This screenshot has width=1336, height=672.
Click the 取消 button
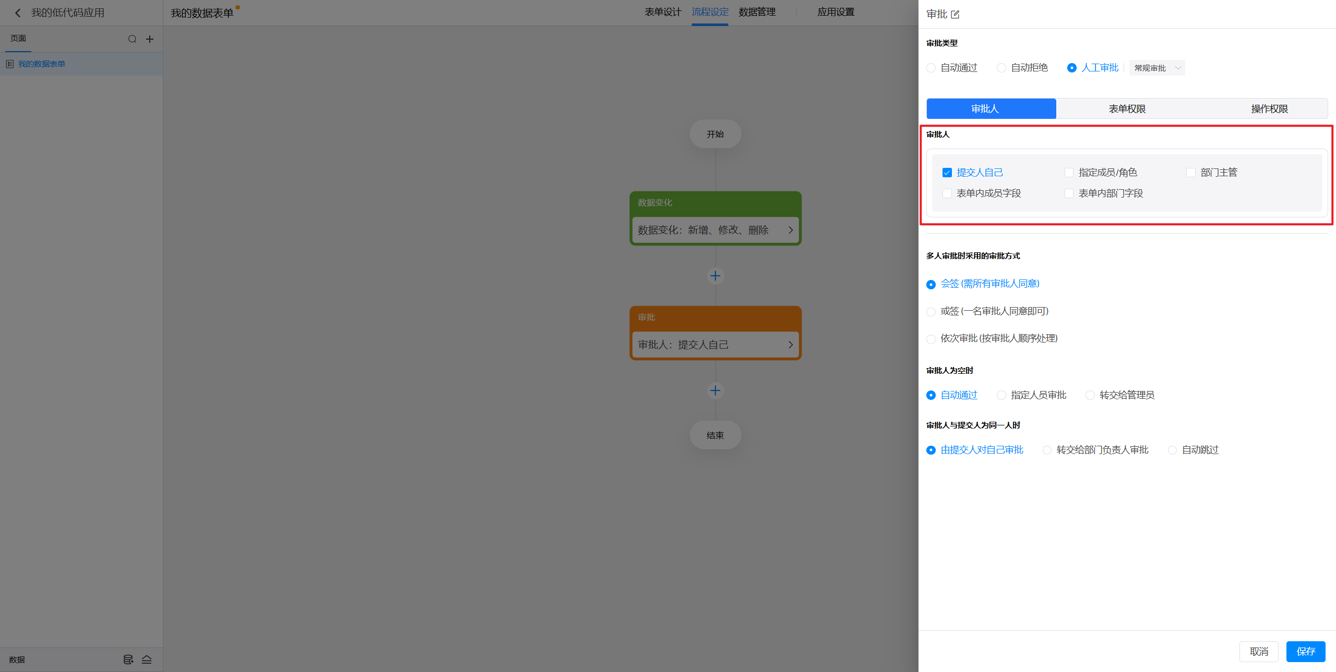tap(1258, 652)
